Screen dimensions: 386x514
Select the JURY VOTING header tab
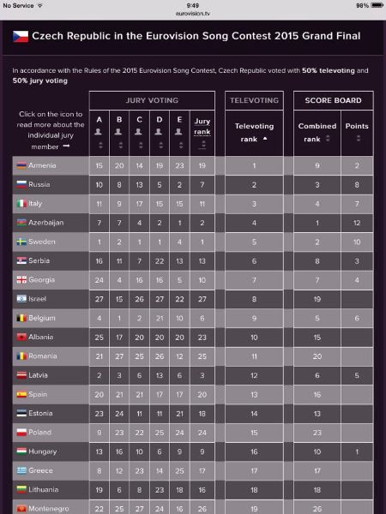point(152,100)
